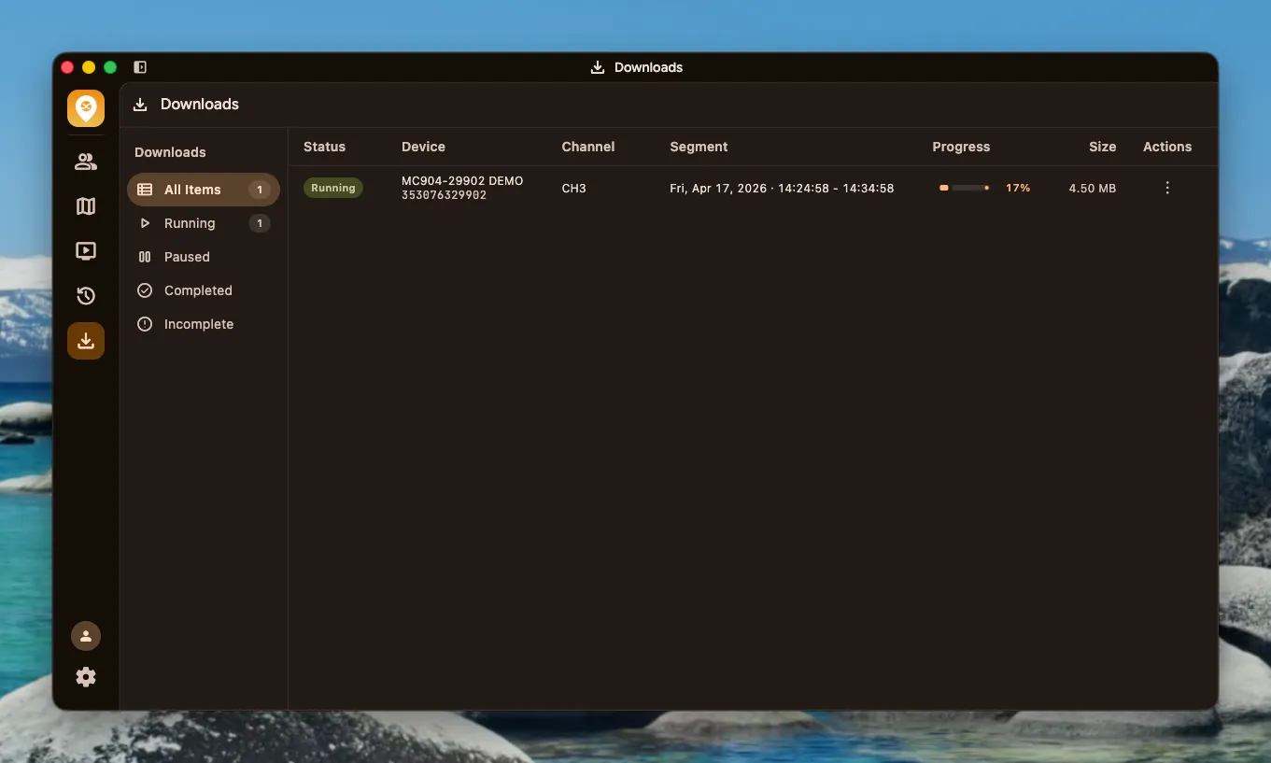The image size is (1271, 763).
Task: Toggle the sidebar panel icon in title bar
Action: click(x=140, y=67)
